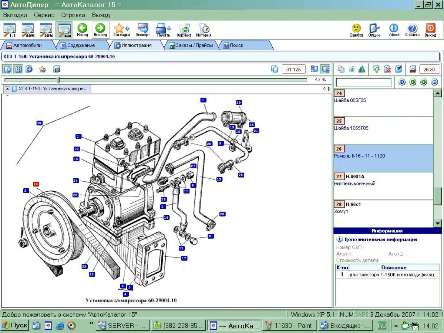
Task: Click the Печать (print) icon
Action: (163, 30)
